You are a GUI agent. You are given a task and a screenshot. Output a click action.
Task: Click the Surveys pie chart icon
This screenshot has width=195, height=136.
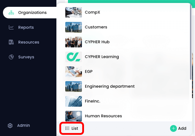11,57
